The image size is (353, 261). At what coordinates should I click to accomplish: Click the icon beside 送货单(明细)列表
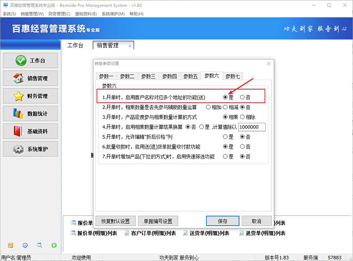pyautogui.click(x=185, y=233)
